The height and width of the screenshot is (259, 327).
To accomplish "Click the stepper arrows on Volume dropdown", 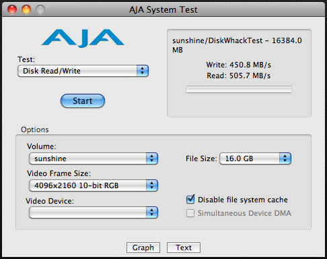I will (x=152, y=159).
